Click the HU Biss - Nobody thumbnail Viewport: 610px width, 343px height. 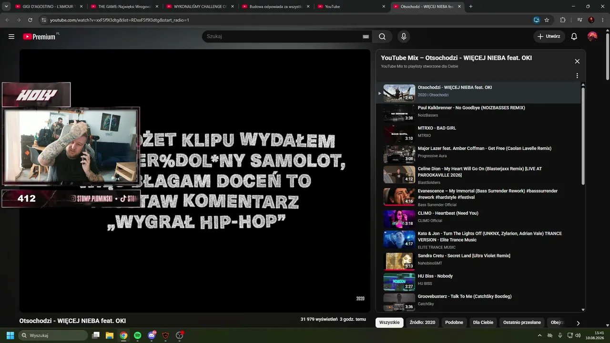399,282
